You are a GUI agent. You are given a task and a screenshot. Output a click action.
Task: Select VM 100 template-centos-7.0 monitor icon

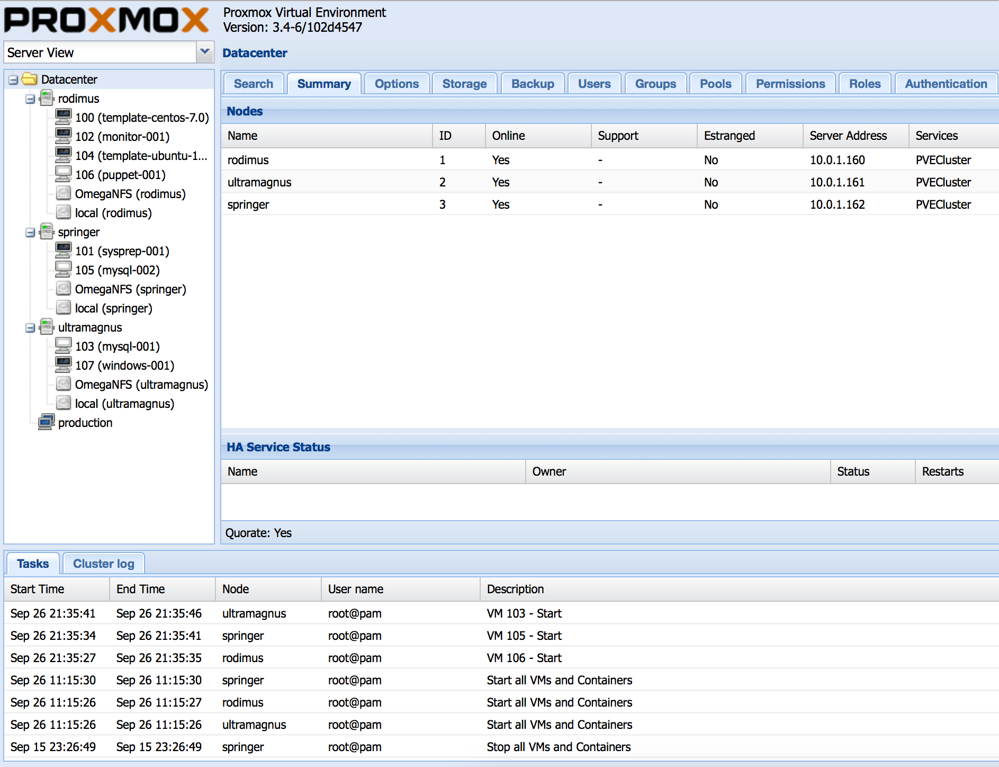point(64,117)
